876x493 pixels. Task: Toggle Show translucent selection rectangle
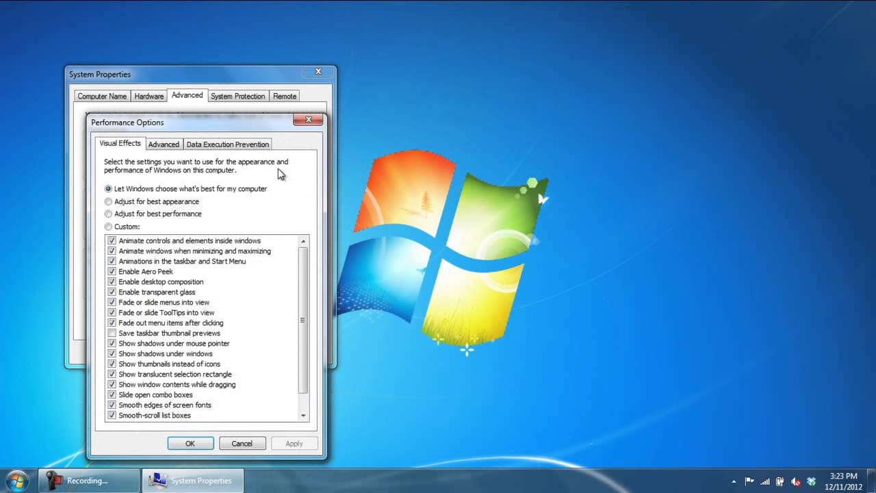[x=112, y=375]
